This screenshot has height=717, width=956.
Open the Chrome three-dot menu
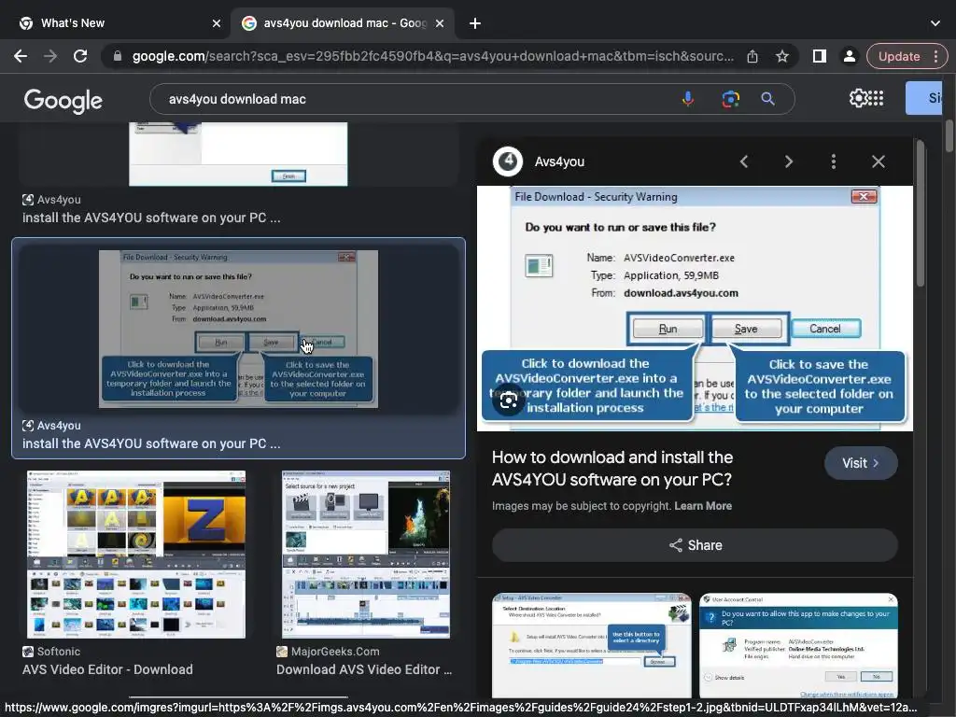point(935,56)
